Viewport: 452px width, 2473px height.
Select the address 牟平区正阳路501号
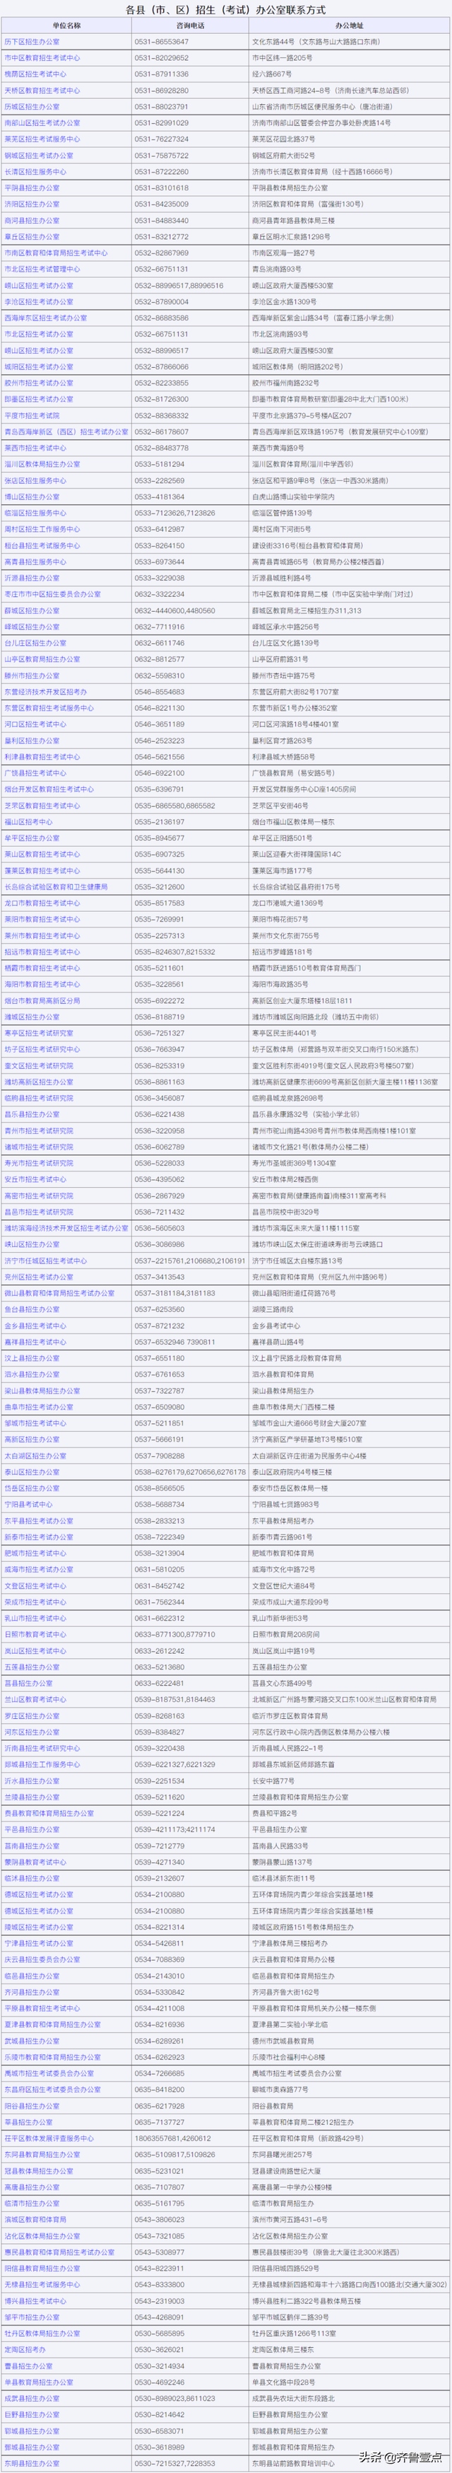(x=282, y=838)
